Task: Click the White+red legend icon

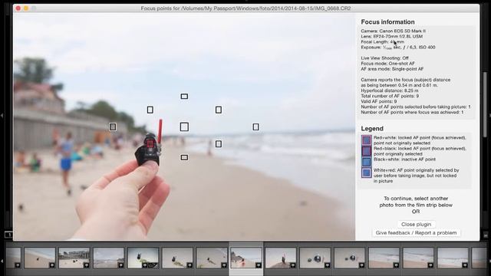Action: [367, 172]
